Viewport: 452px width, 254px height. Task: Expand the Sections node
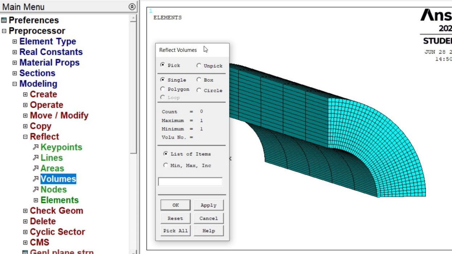[15, 73]
